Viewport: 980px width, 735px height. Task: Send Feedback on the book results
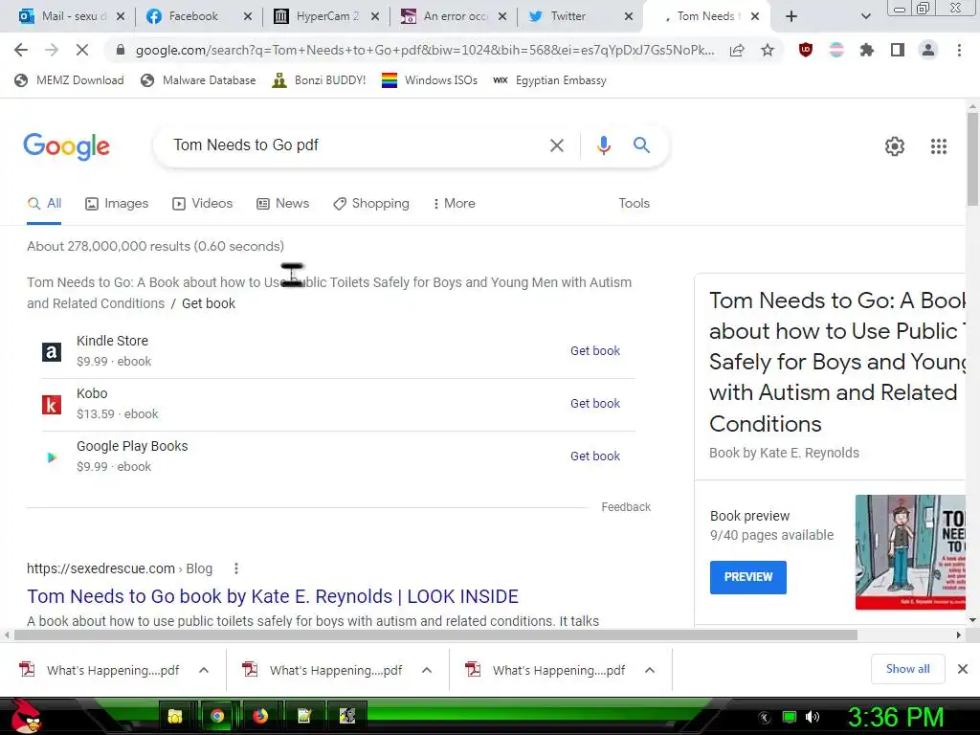(626, 507)
